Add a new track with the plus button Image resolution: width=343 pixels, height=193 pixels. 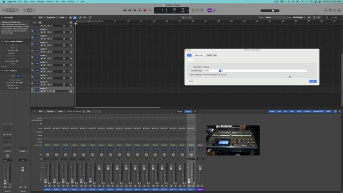point(34,23)
